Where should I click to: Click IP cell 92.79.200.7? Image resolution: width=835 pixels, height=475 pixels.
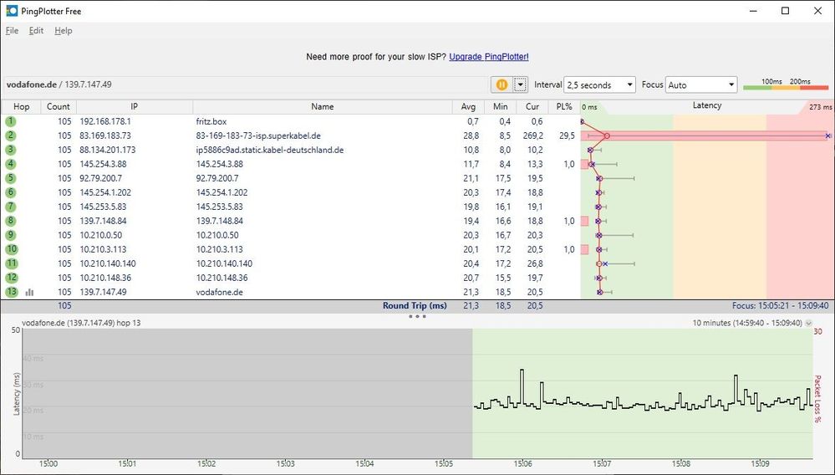point(100,178)
